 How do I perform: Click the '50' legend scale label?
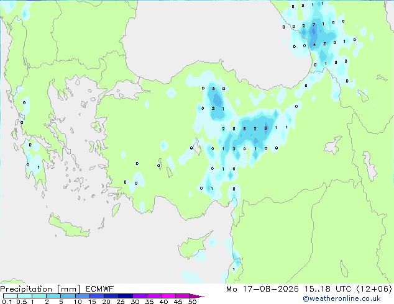(192, 302)
